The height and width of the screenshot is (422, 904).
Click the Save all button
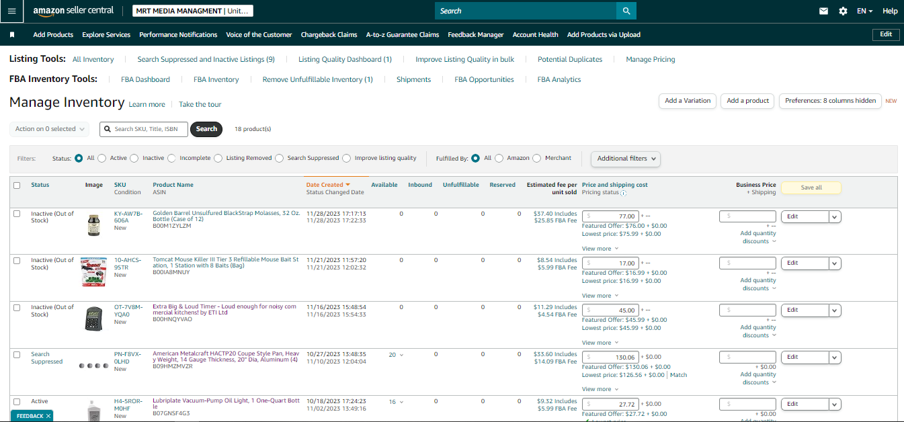[811, 187]
